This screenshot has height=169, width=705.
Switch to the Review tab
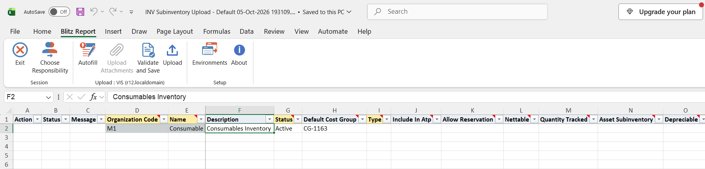(274, 31)
